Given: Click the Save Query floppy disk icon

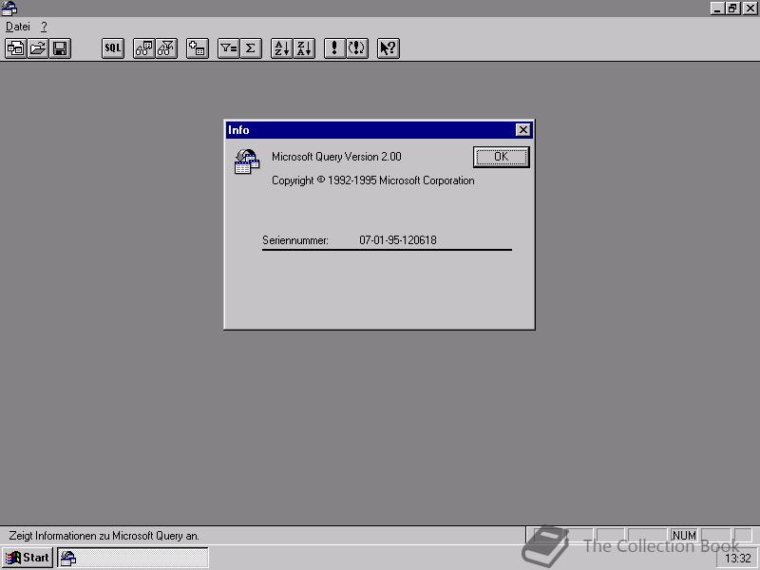Looking at the screenshot, I should 61,48.
